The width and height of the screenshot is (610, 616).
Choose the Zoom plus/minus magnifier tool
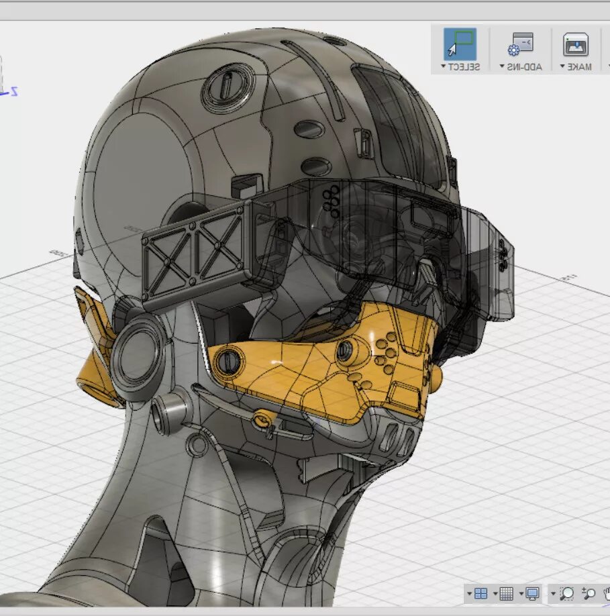(589, 593)
